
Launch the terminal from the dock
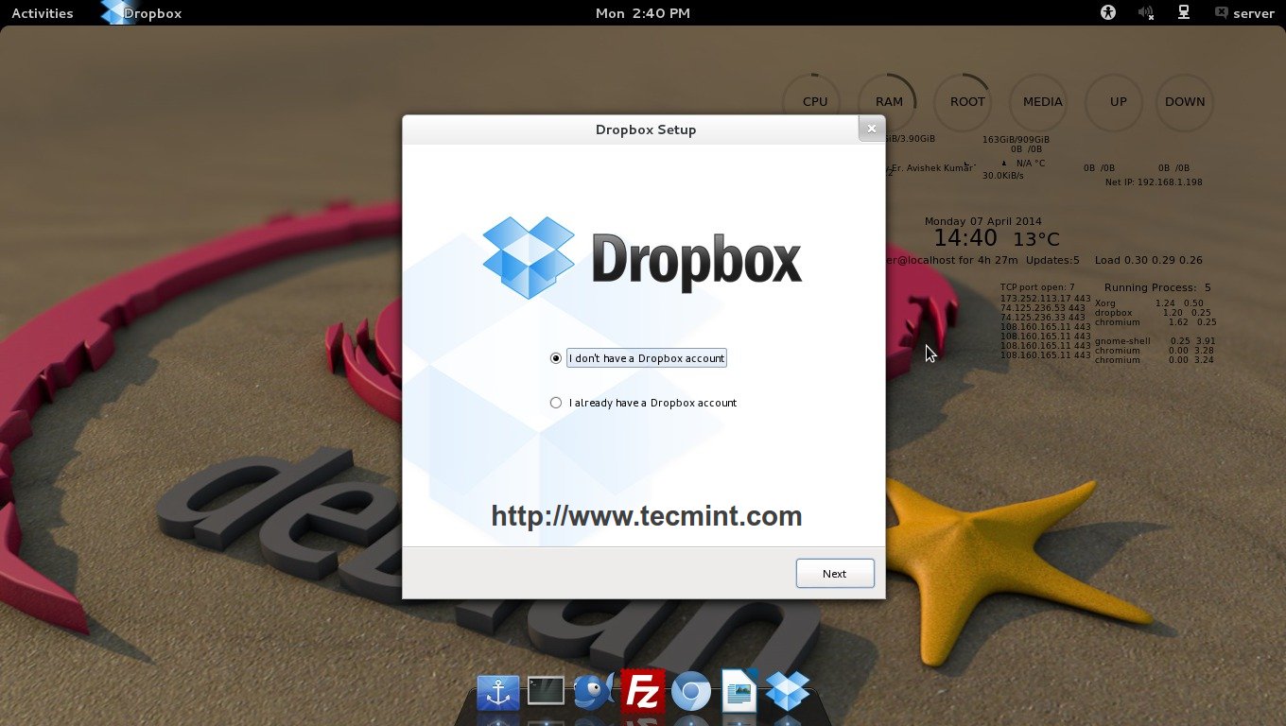click(x=547, y=691)
